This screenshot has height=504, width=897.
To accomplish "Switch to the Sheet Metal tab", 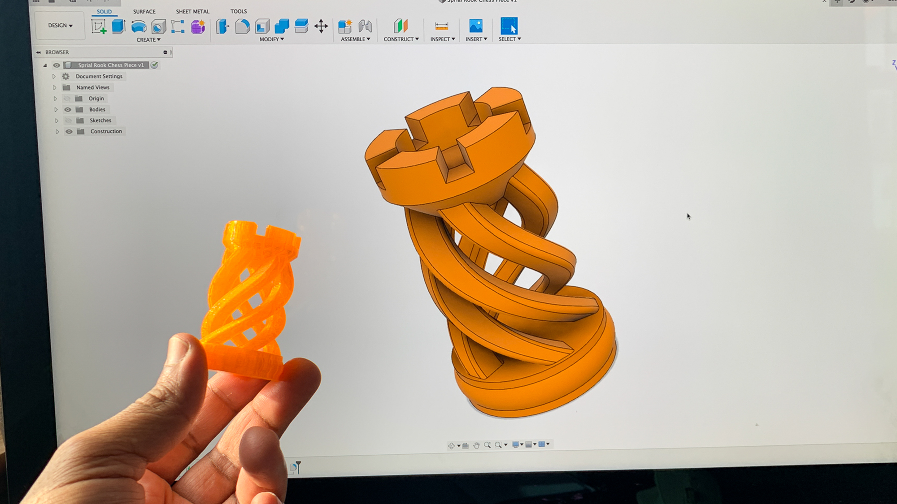I will coord(192,12).
